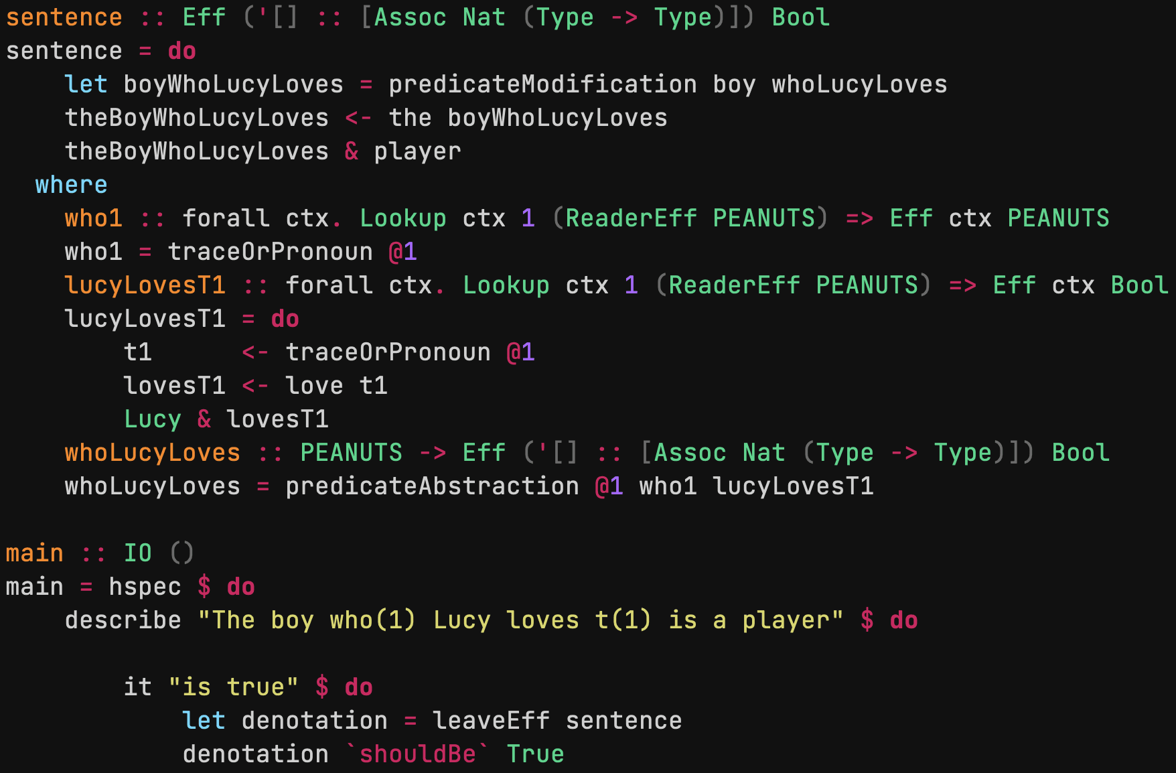1176x773 pixels.
Task: Click the green 'True' value
Action: click(x=535, y=754)
